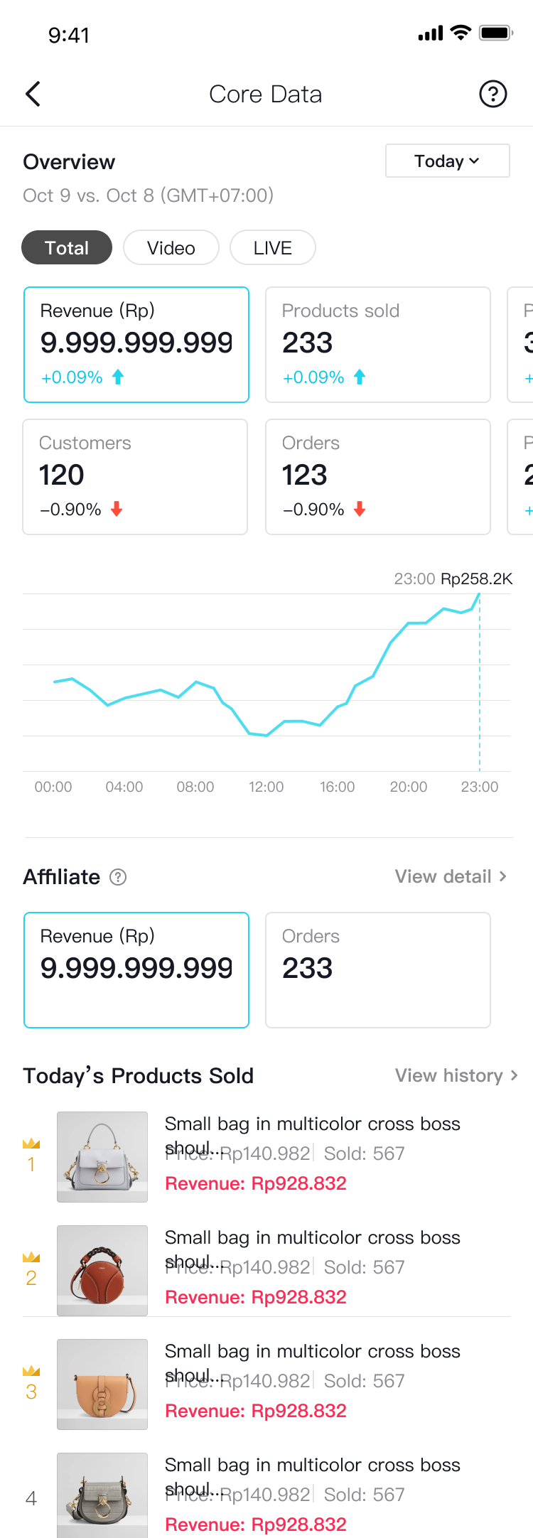This screenshot has width=533, height=1538.
Task: Open the red round bag thumbnail
Action: pyautogui.click(x=102, y=1271)
